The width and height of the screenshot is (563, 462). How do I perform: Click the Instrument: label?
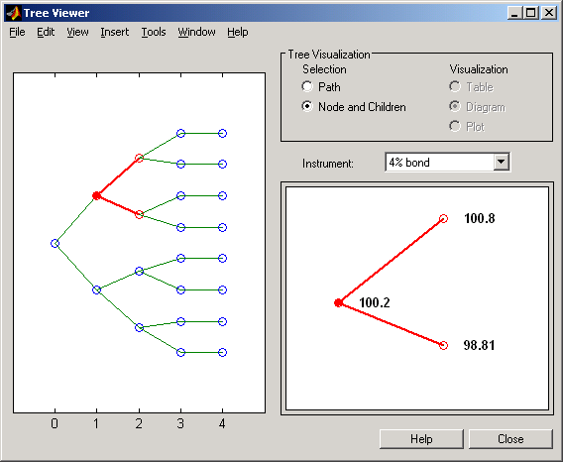point(328,164)
